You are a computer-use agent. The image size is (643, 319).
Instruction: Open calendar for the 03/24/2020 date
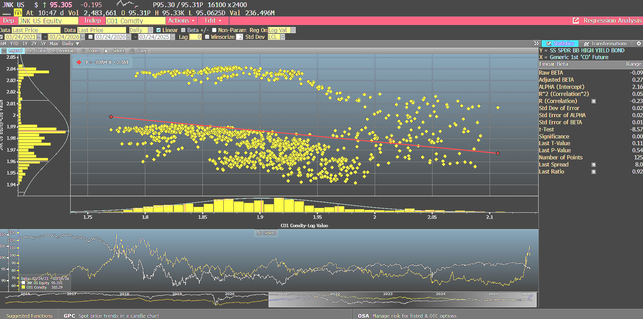click(x=129, y=37)
